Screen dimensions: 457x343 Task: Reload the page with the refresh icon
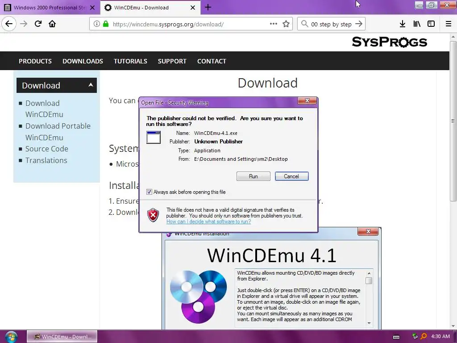tap(38, 24)
